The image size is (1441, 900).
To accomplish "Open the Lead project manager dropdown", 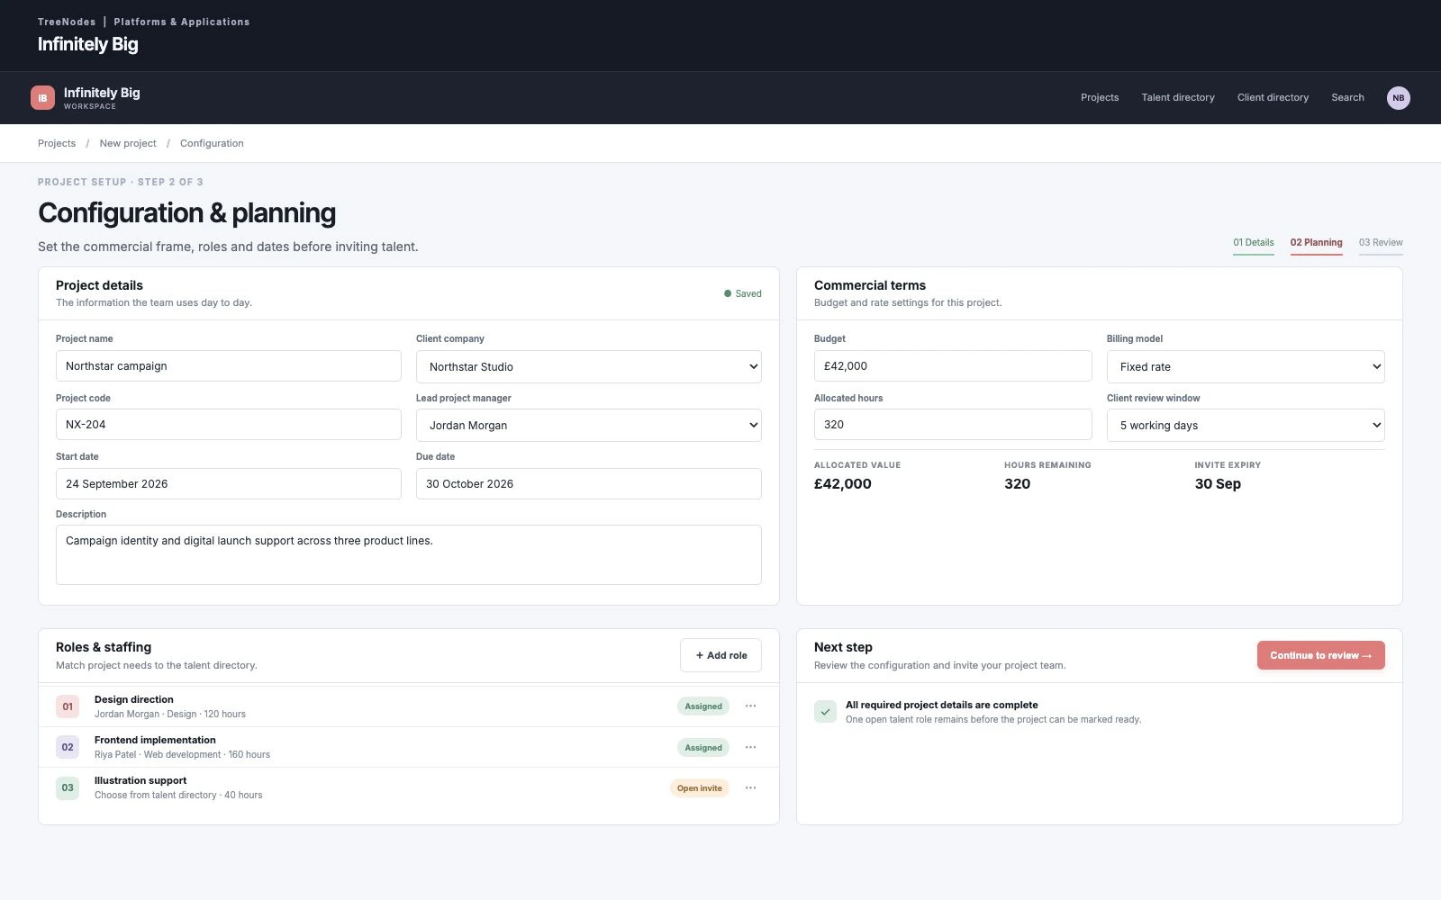I will pyautogui.click(x=589, y=425).
